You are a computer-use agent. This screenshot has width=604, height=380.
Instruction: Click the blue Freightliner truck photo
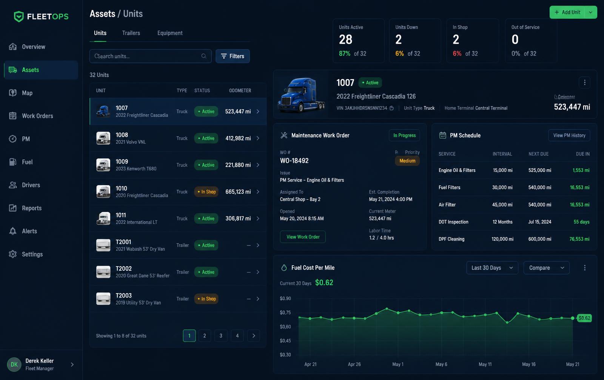click(301, 95)
